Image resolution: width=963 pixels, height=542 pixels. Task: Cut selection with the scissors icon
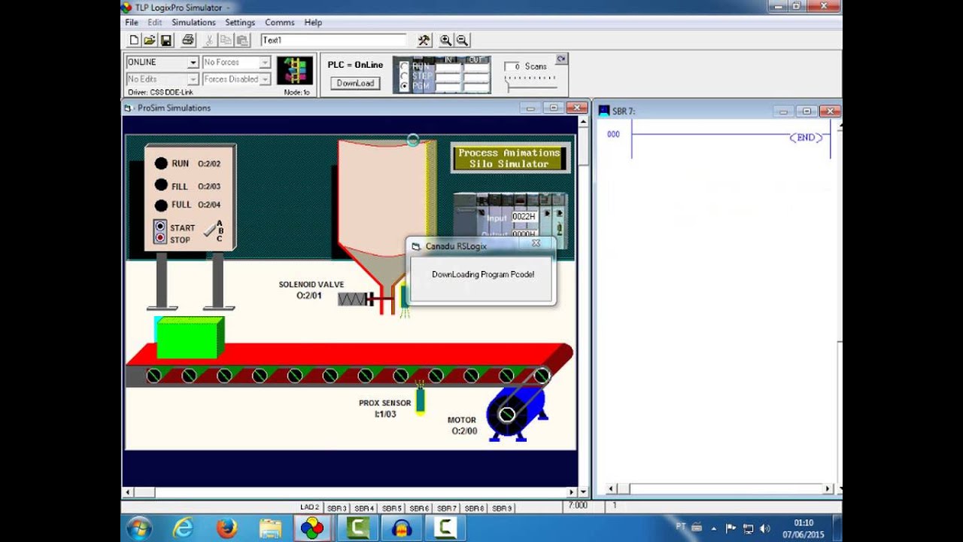tap(210, 41)
